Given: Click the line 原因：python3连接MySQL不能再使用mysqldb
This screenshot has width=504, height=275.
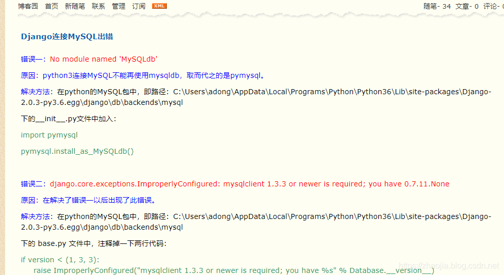Looking at the screenshot, I should click(x=143, y=75).
